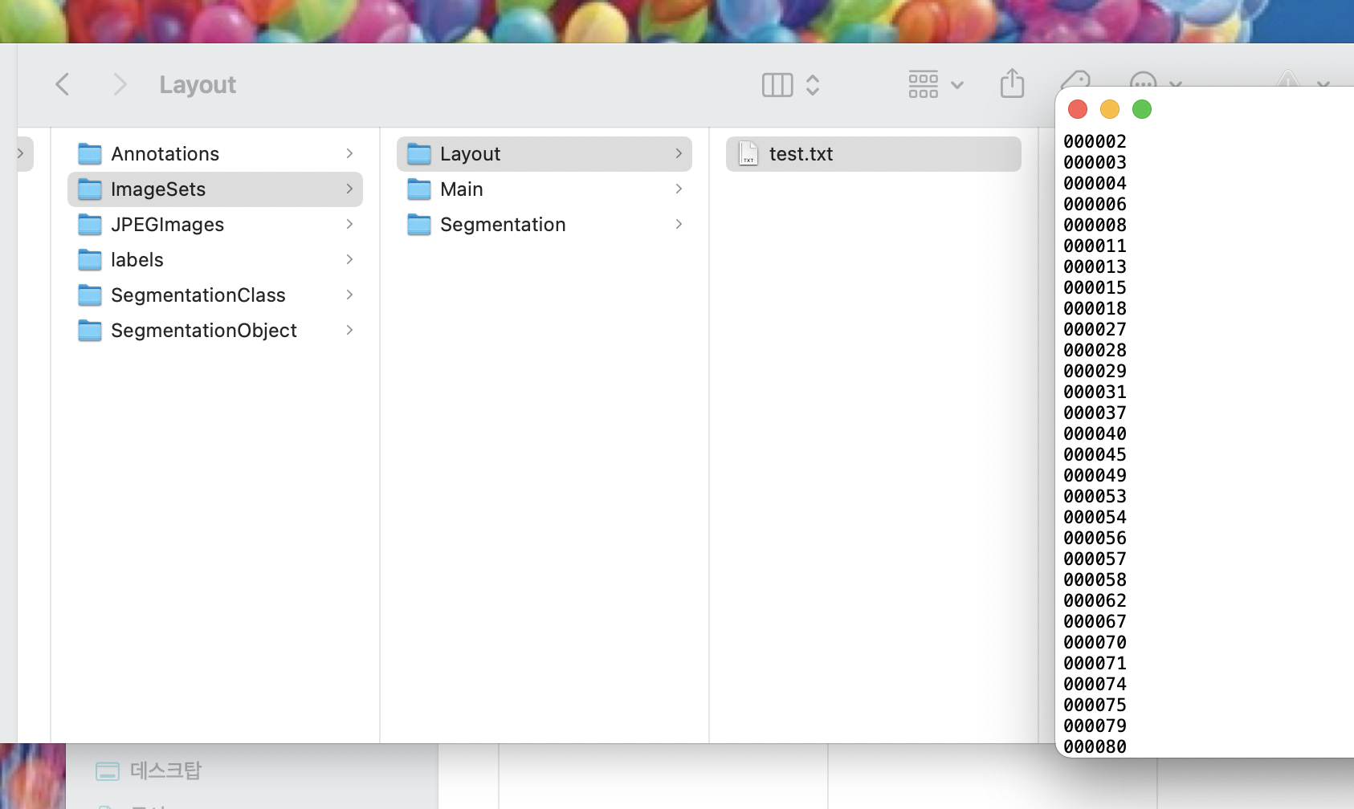Minimize the text preview window
Viewport: 1354px width, 809px height.
click(1110, 109)
